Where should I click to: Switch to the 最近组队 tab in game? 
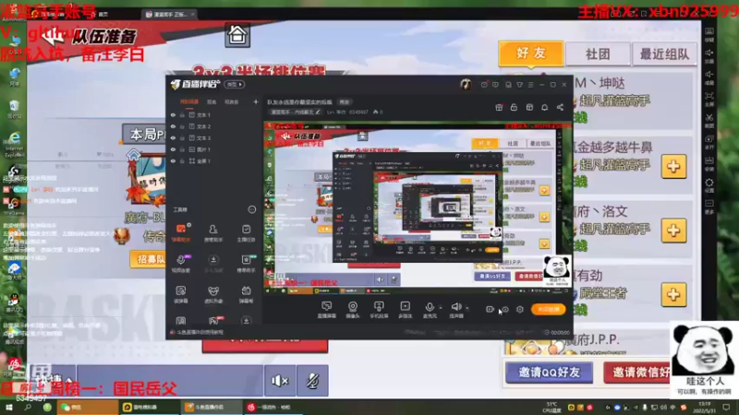click(664, 54)
